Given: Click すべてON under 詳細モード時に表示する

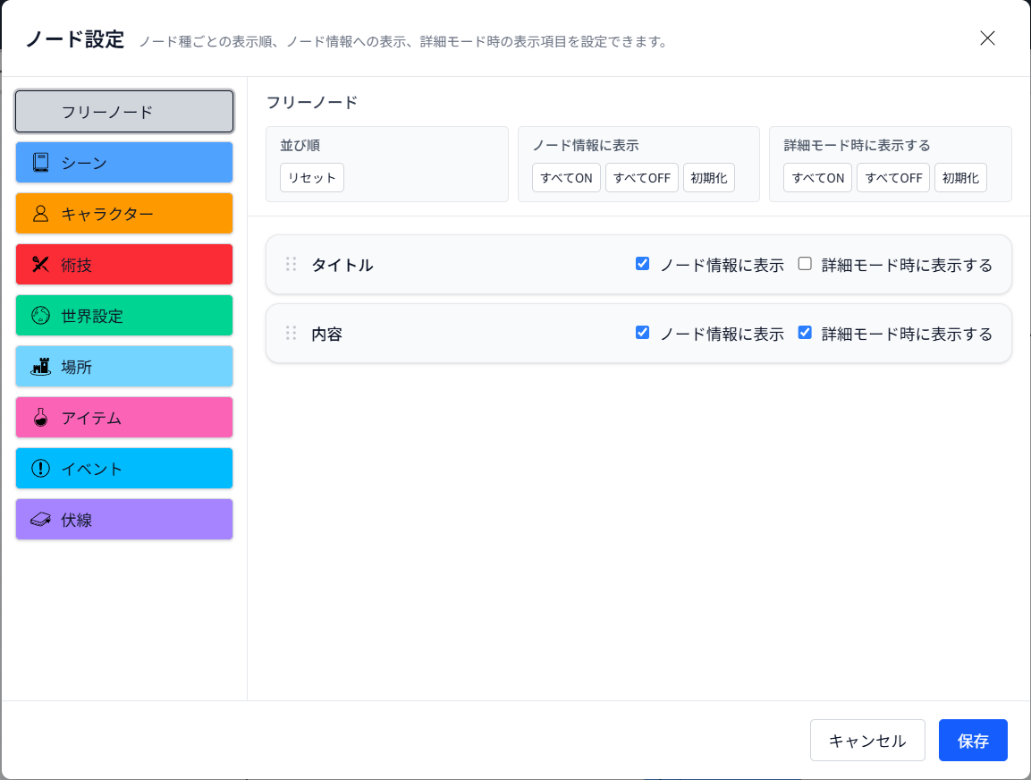Looking at the screenshot, I should click(818, 178).
